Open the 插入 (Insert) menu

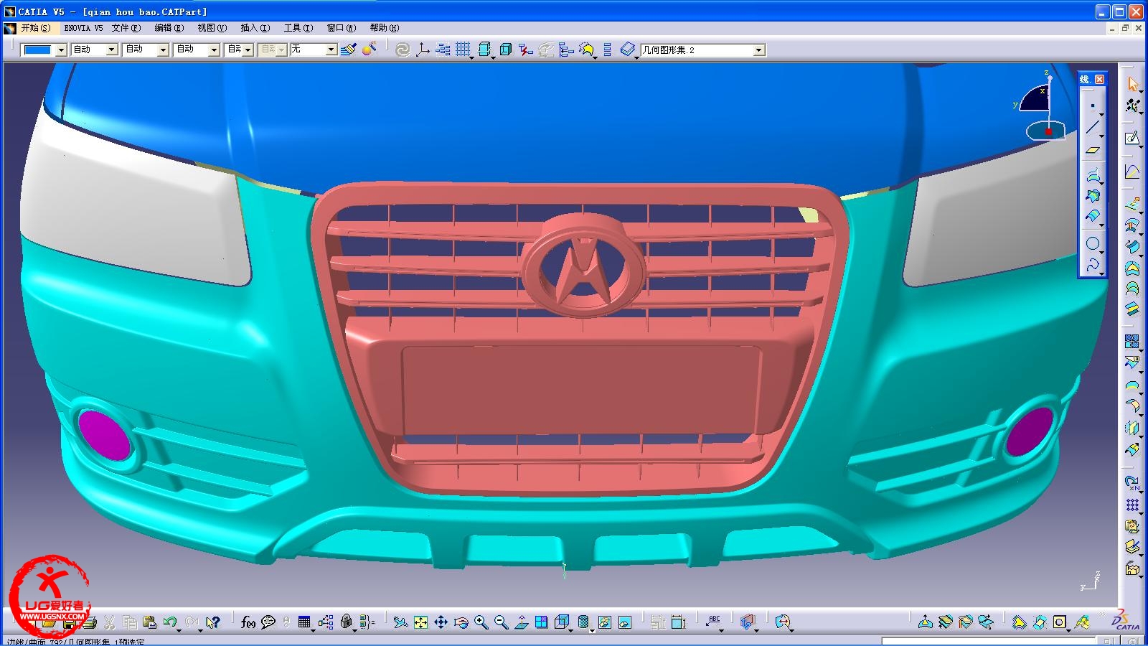pos(255,28)
